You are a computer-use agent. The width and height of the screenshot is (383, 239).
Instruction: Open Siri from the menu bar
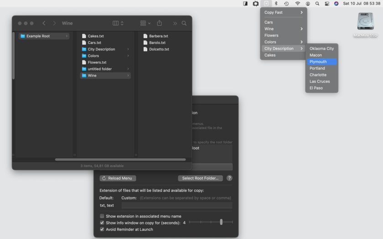tap(336, 4)
